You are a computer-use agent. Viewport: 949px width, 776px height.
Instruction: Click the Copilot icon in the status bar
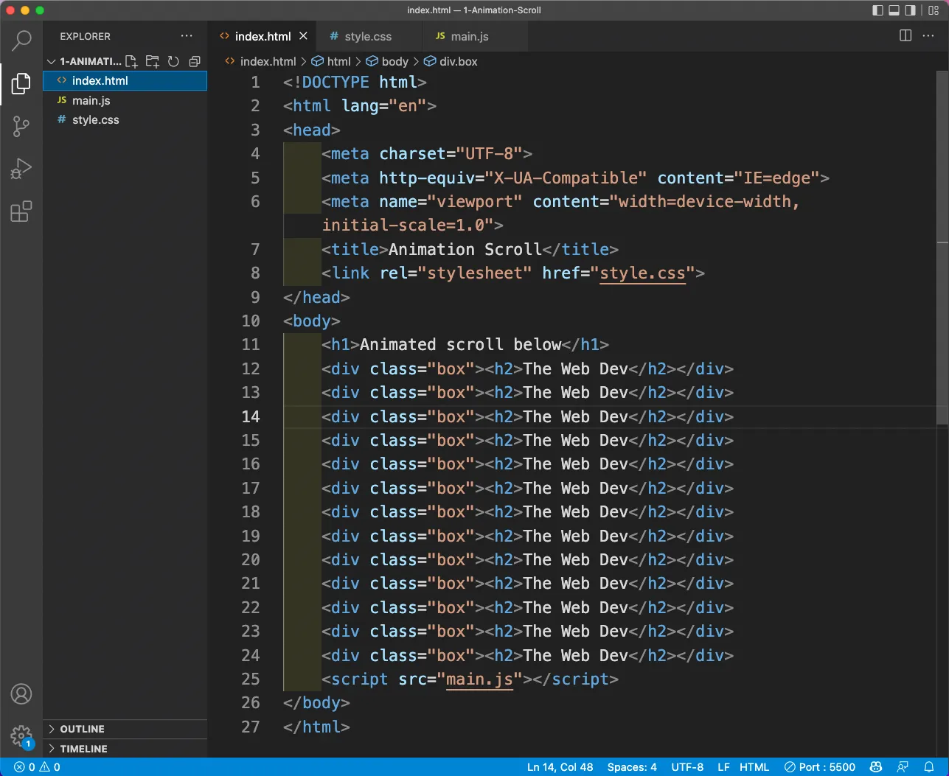(876, 767)
